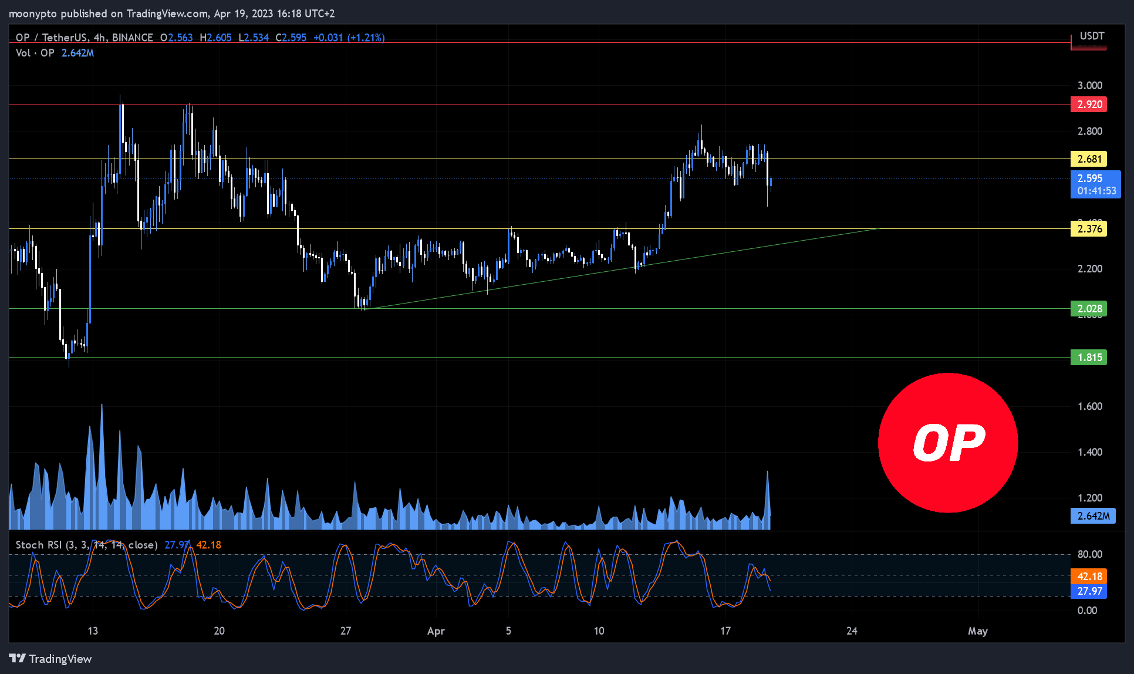The image size is (1134, 674).
Task: Click the 3.000 price axis tick
Action: pos(1090,86)
